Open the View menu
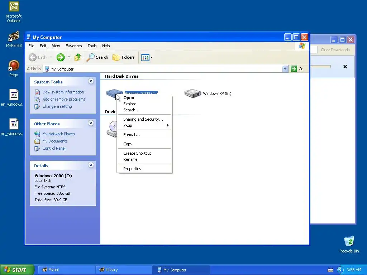 pos(56,46)
